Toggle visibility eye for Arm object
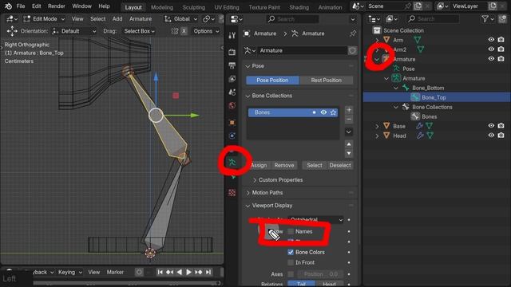Viewport: 511px width, 287px height. 491,40
